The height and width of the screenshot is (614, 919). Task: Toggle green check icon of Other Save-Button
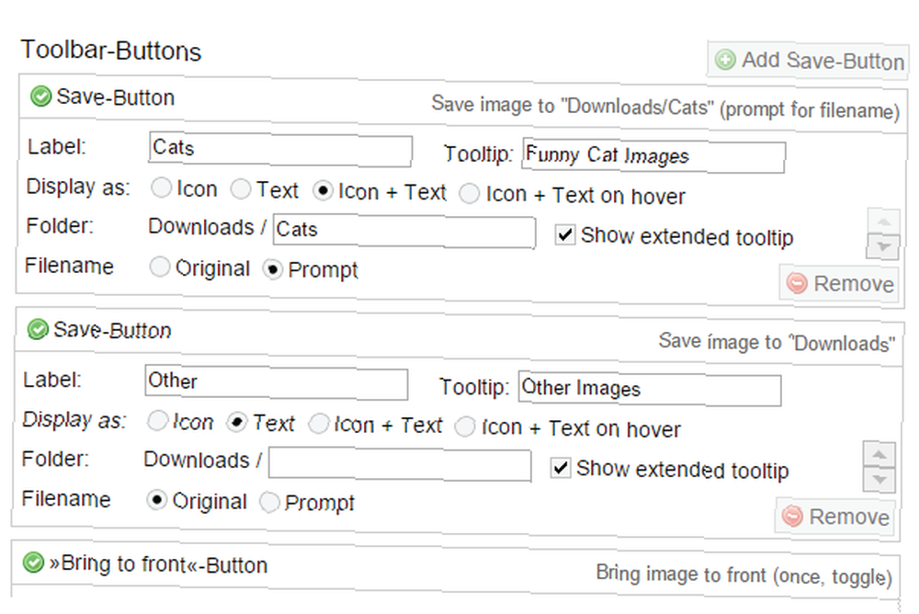38,329
